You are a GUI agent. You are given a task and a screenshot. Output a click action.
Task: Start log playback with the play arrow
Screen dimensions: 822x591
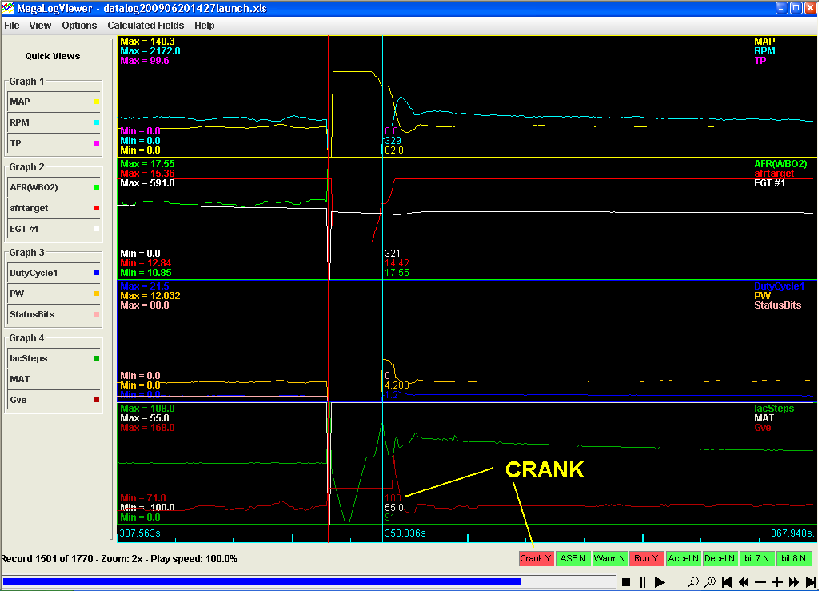coord(660,582)
